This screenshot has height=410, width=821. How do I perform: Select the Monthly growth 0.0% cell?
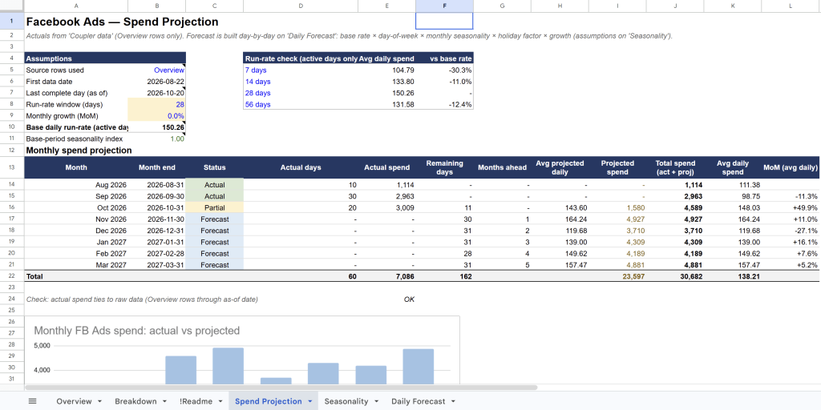156,115
